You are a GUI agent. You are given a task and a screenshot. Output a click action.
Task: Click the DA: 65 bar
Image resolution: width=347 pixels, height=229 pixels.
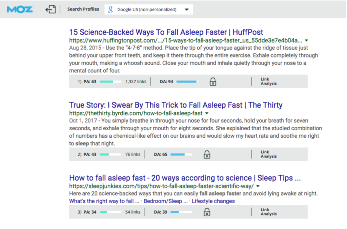pos(181,155)
